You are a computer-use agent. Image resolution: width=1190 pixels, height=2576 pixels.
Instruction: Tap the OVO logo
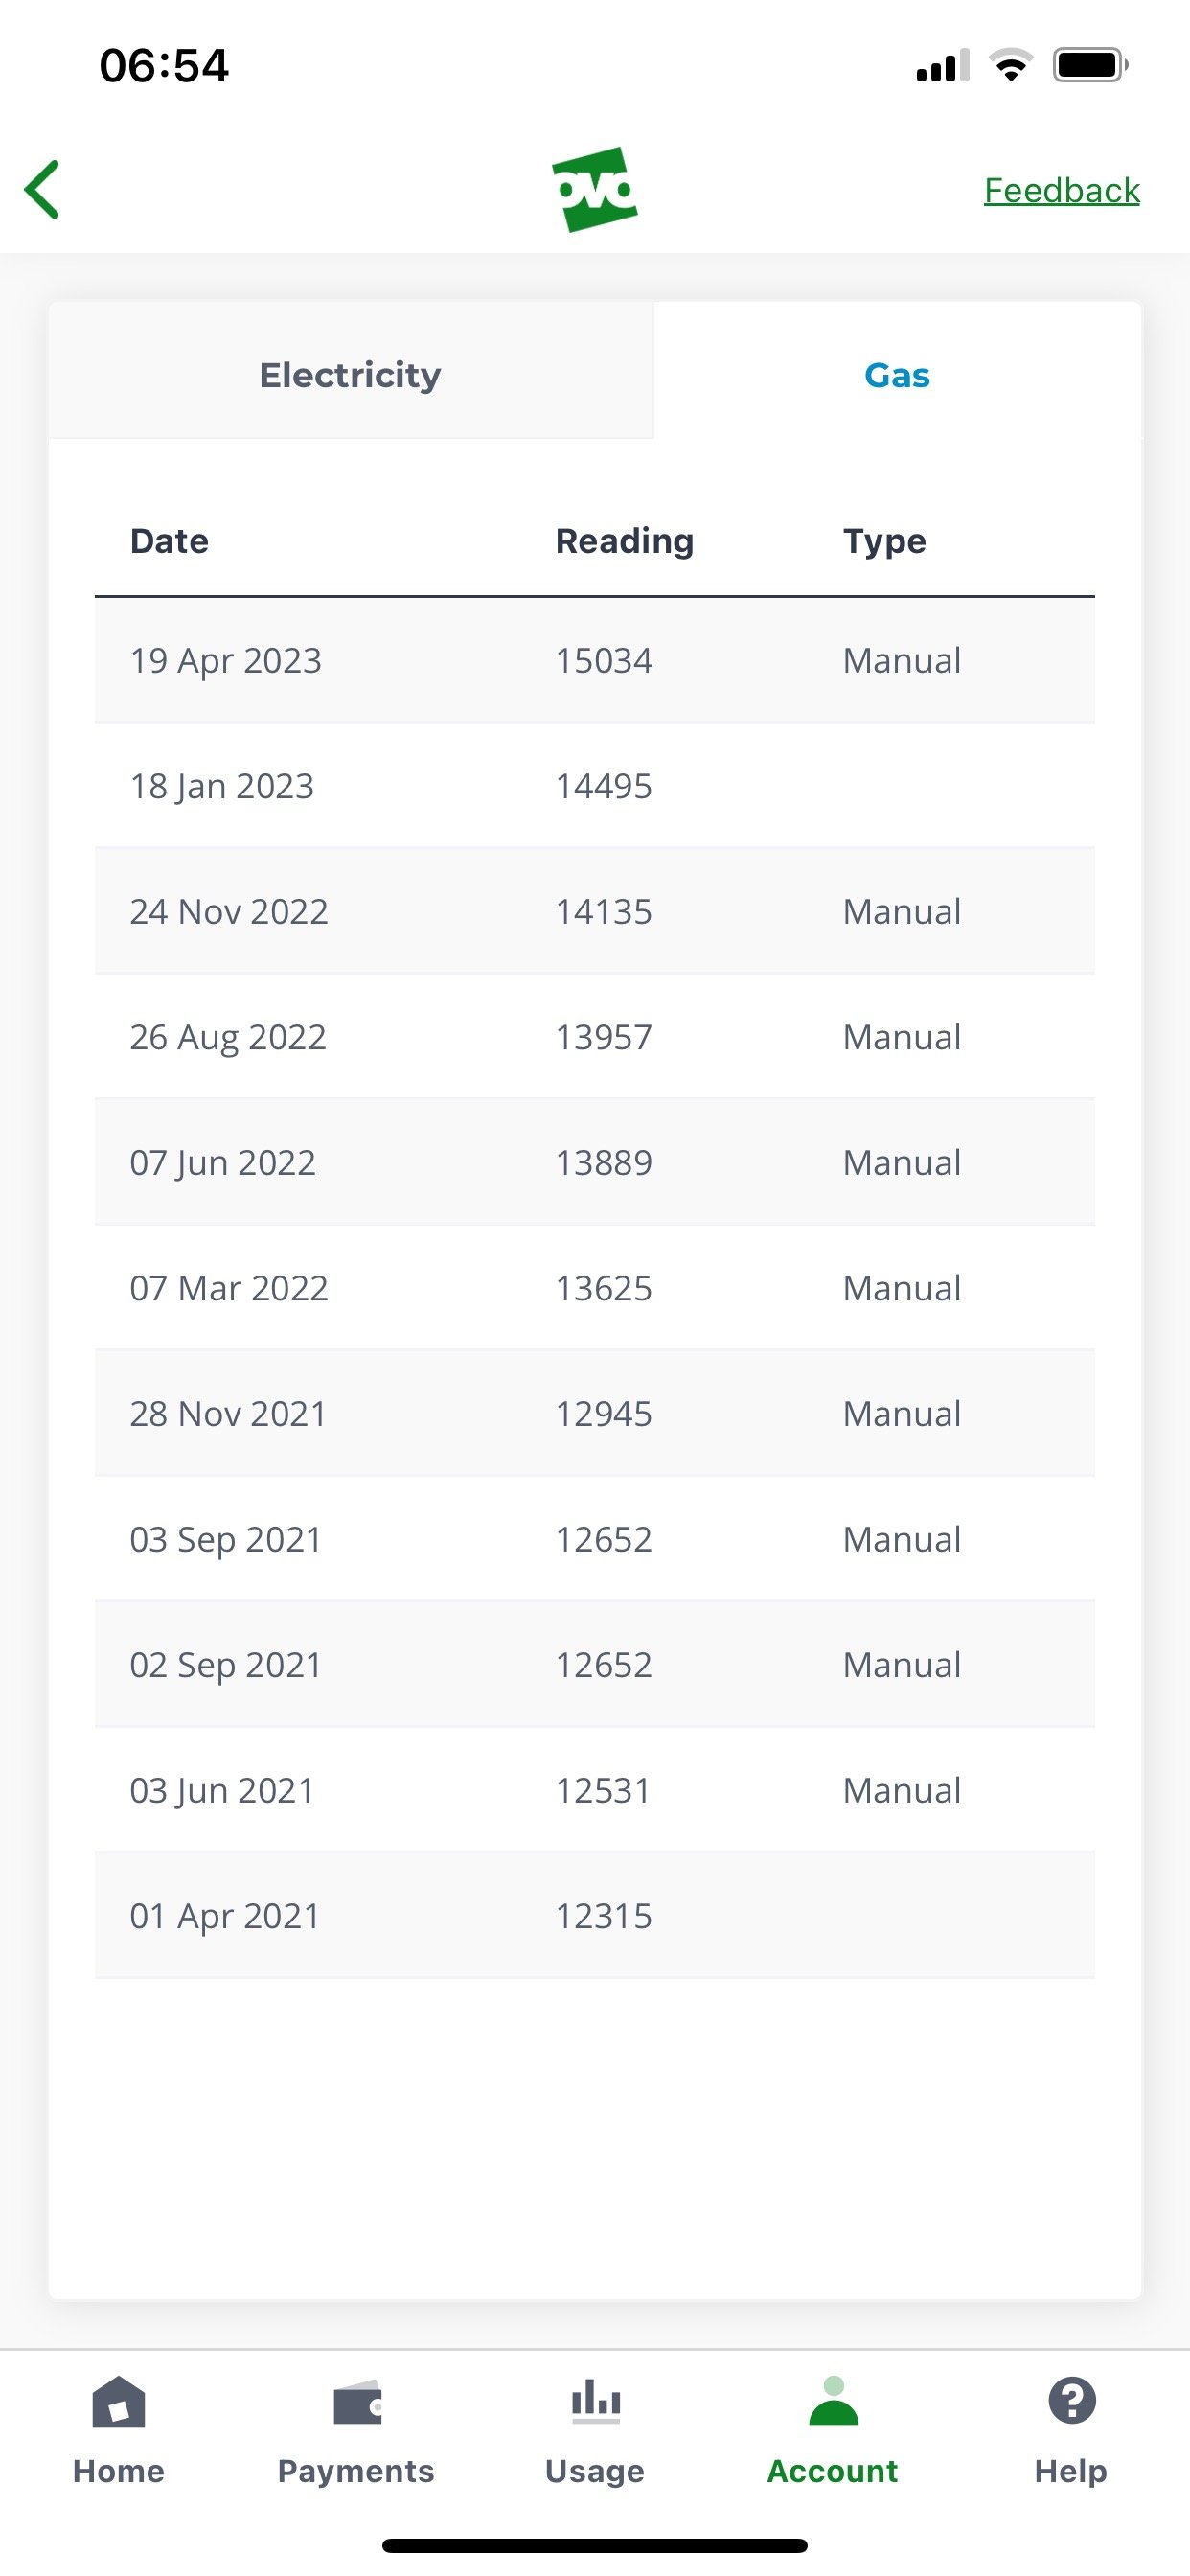595,189
